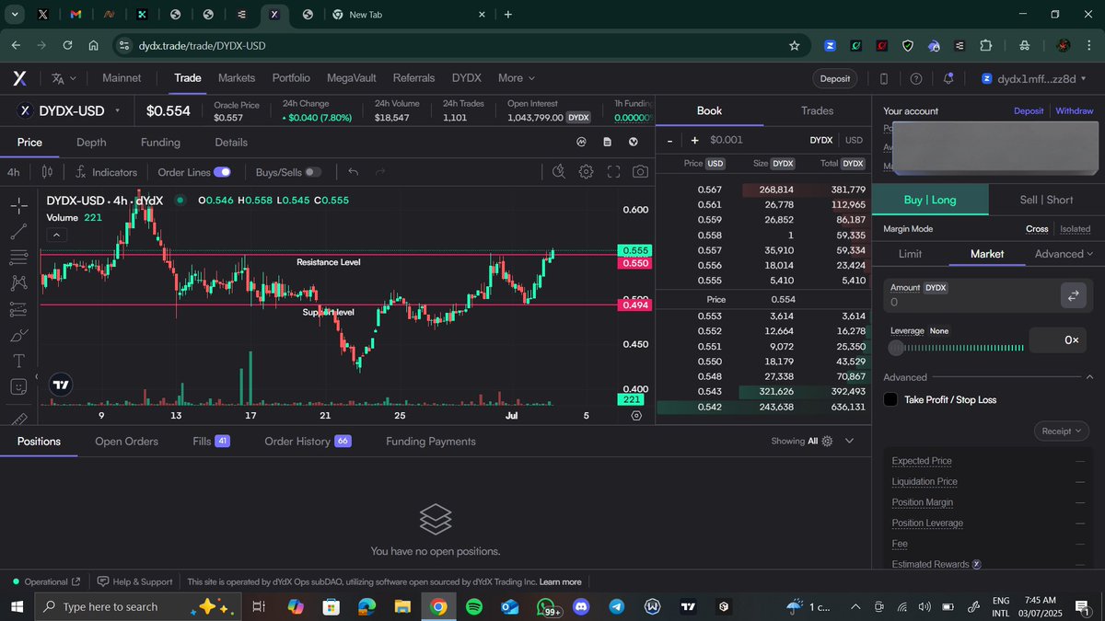Adjust the Leverage slider
The width and height of the screenshot is (1105, 621).
956,348
